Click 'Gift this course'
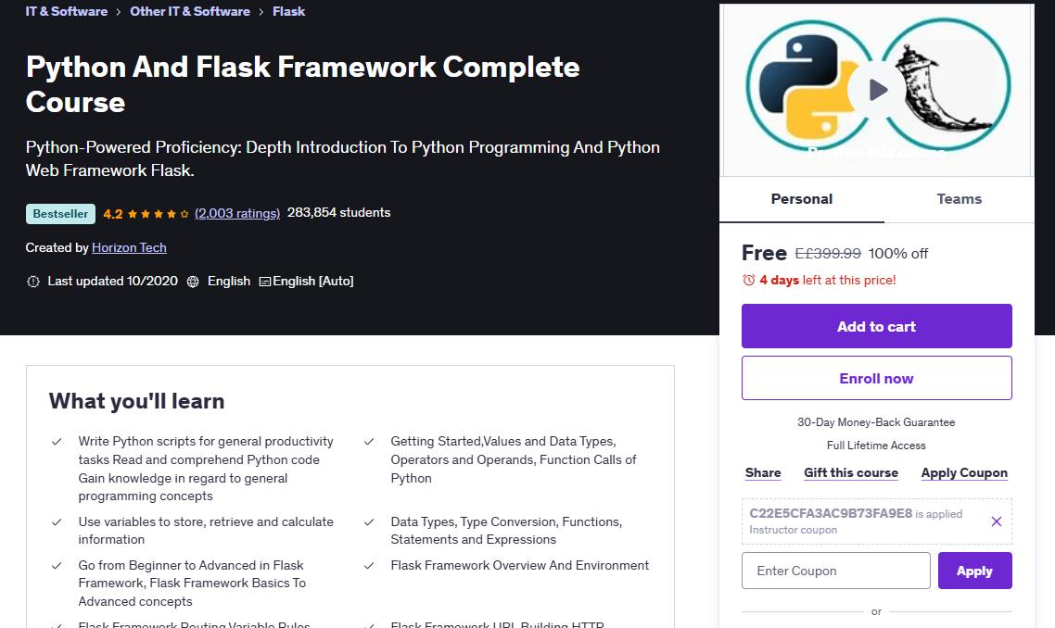This screenshot has width=1055, height=628. [851, 472]
